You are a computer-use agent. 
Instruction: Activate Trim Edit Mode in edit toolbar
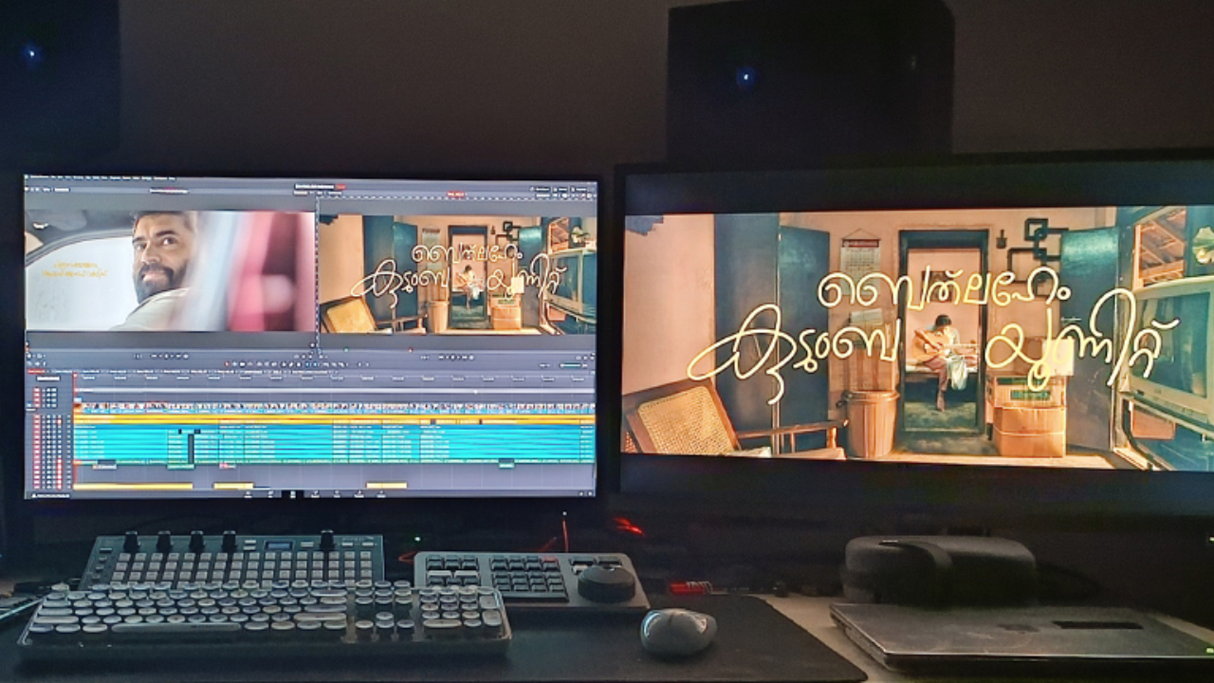click(x=235, y=363)
